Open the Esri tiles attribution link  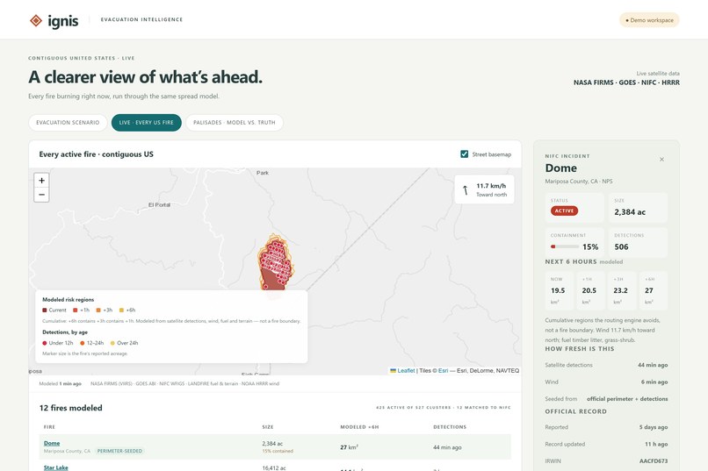[x=443, y=370]
